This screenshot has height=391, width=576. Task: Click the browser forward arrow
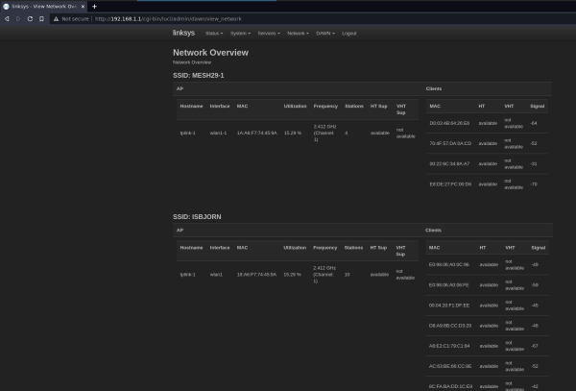(18, 18)
